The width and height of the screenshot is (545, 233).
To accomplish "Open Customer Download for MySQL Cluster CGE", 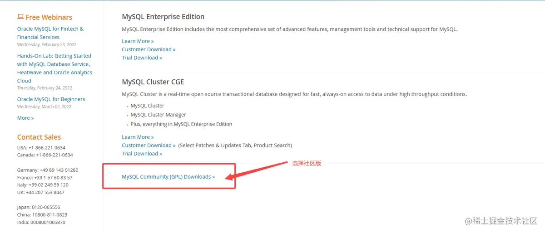I will (x=149, y=146).
